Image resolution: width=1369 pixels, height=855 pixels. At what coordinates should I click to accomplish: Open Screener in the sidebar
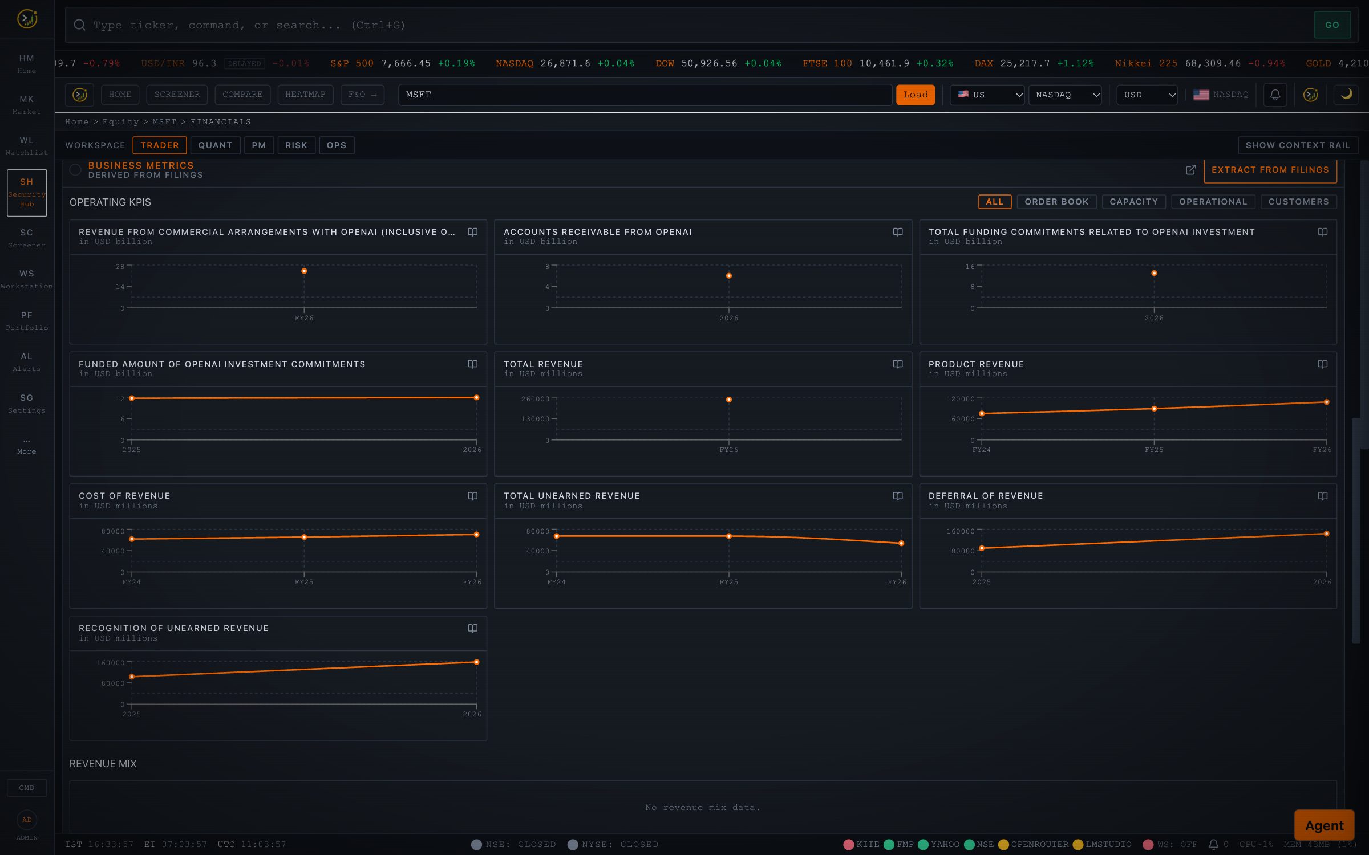tap(27, 238)
